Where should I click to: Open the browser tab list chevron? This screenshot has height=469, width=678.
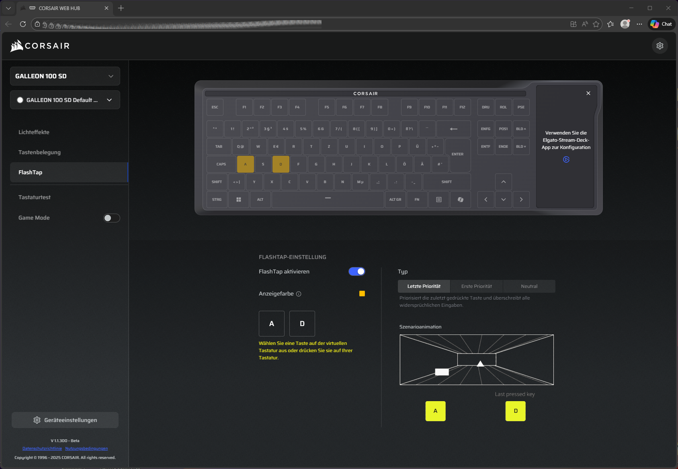click(x=8, y=8)
